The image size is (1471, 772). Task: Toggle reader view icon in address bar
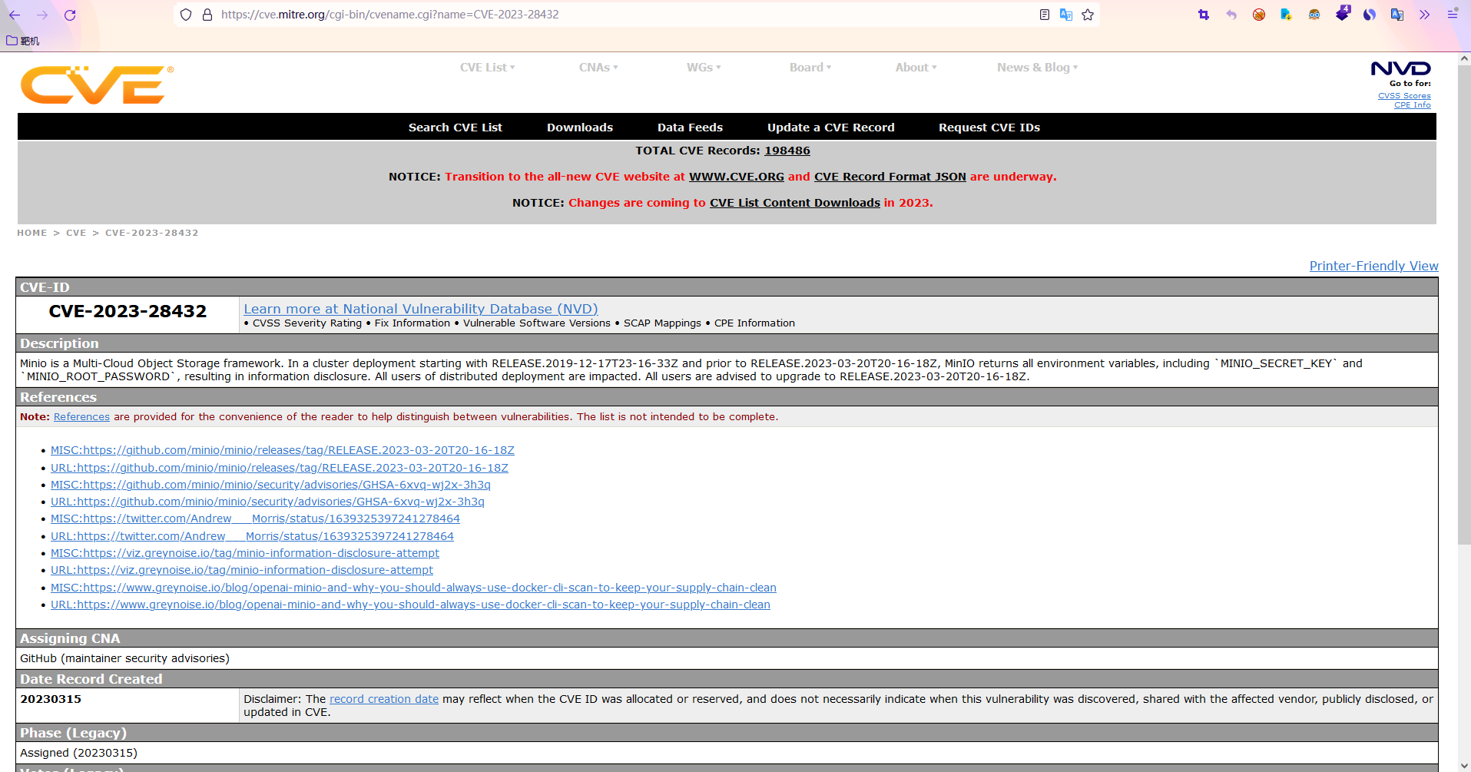(1045, 15)
